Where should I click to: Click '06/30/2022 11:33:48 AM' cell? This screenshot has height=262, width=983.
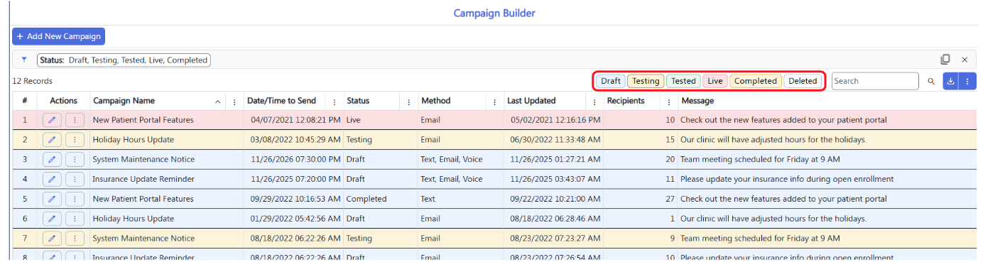pos(555,140)
